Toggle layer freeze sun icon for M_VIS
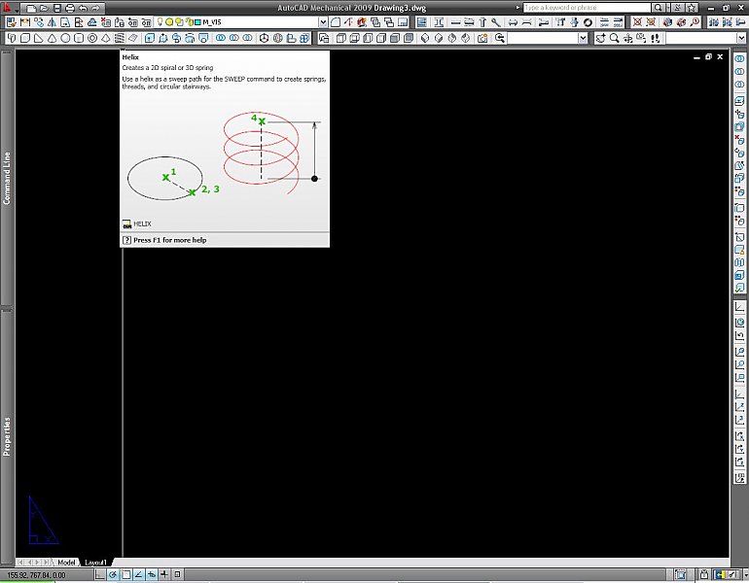 (x=168, y=22)
